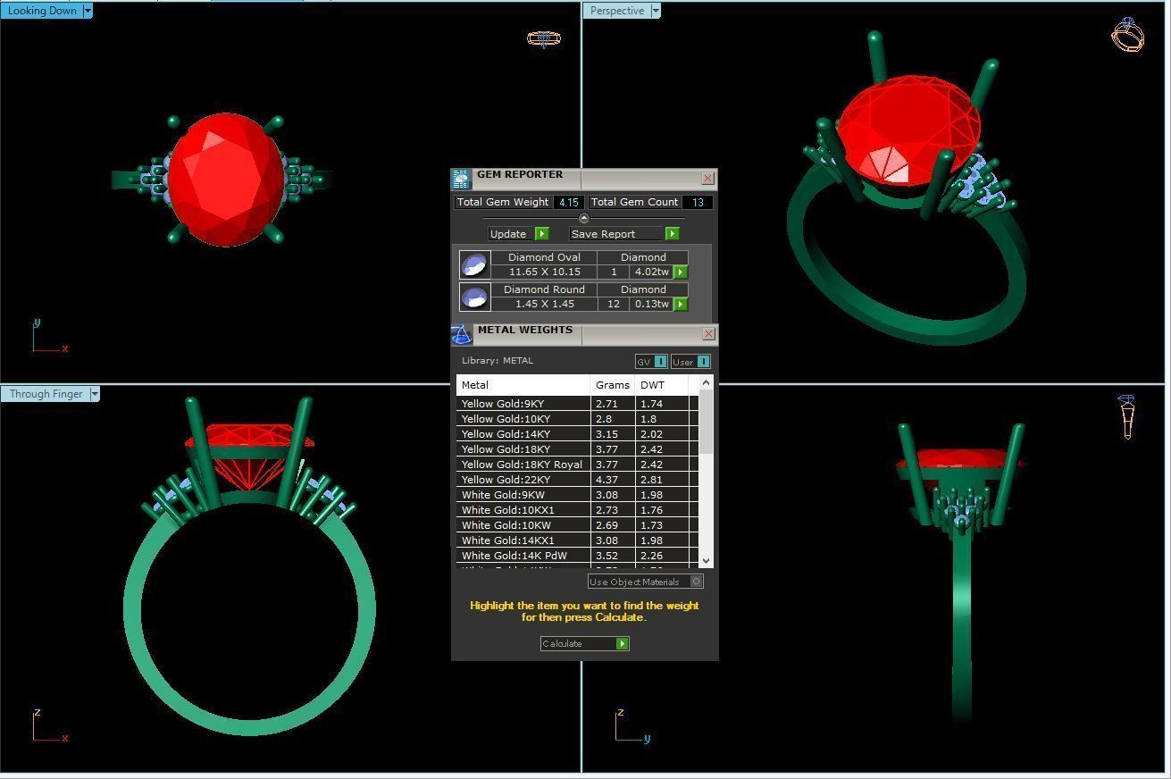1171x779 pixels.
Task: Select Yellow Gold:22KY row
Action: (577, 480)
